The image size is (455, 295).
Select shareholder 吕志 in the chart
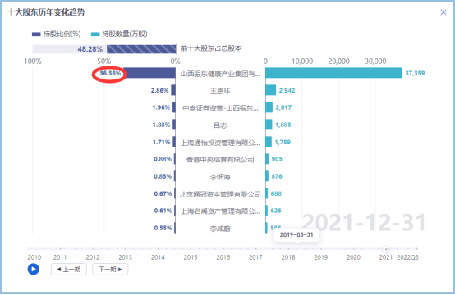220,125
